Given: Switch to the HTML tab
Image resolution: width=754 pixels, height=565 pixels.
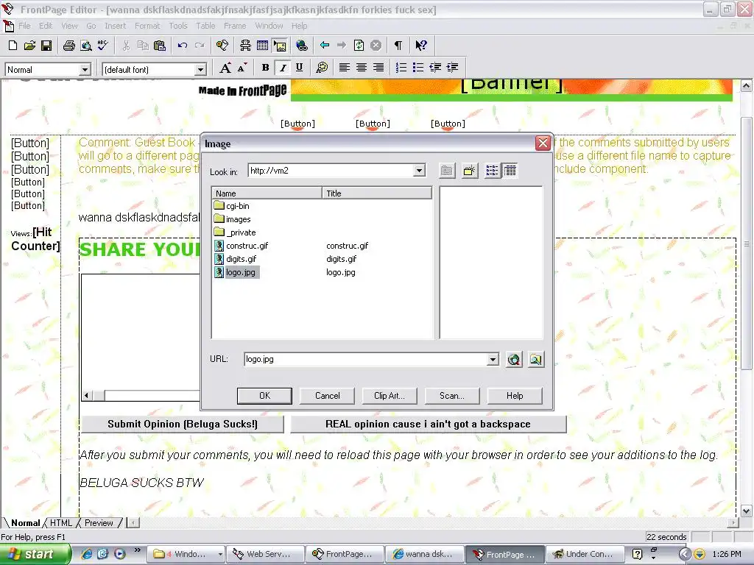Looking at the screenshot, I should pos(61,523).
